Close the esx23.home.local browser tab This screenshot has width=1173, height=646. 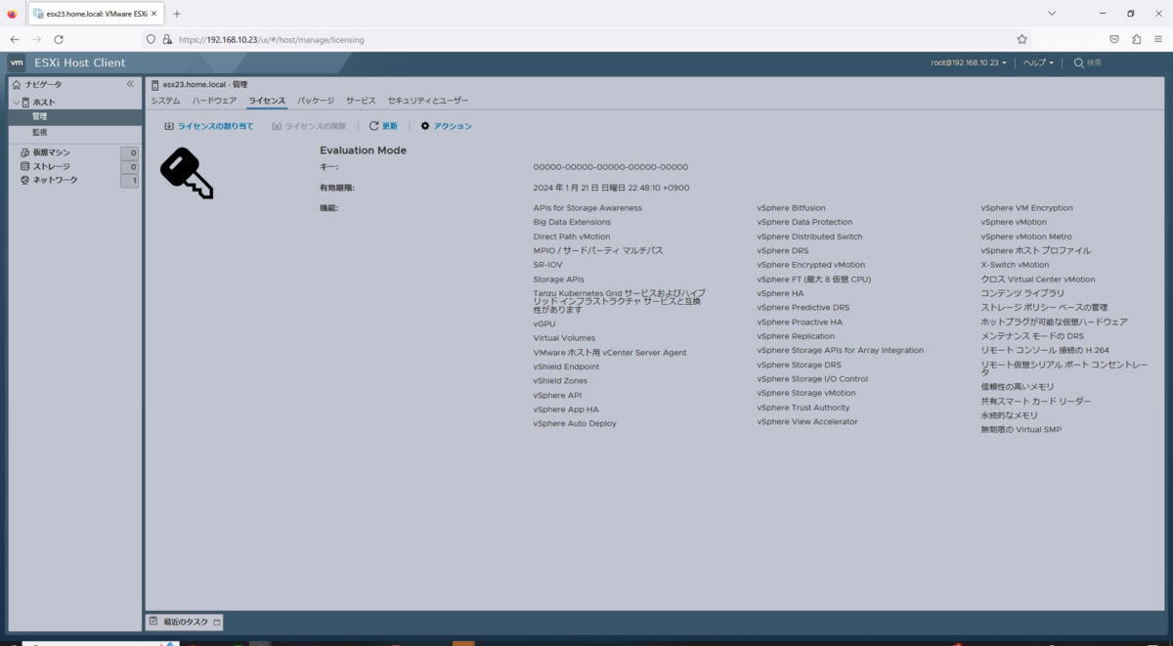[154, 14]
